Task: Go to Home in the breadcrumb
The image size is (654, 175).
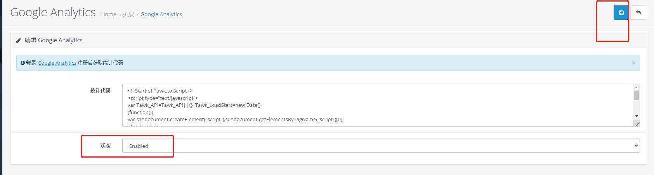Action: pyautogui.click(x=109, y=14)
